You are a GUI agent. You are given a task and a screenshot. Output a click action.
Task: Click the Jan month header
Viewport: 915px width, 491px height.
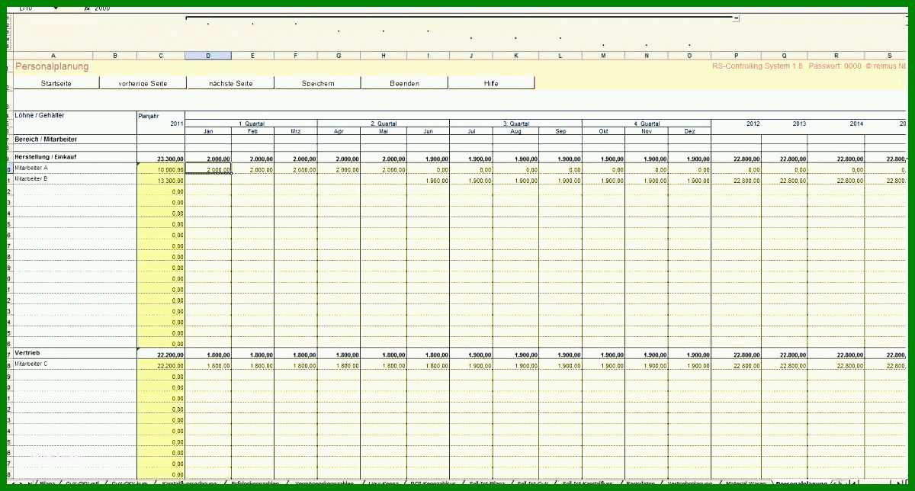(x=208, y=131)
